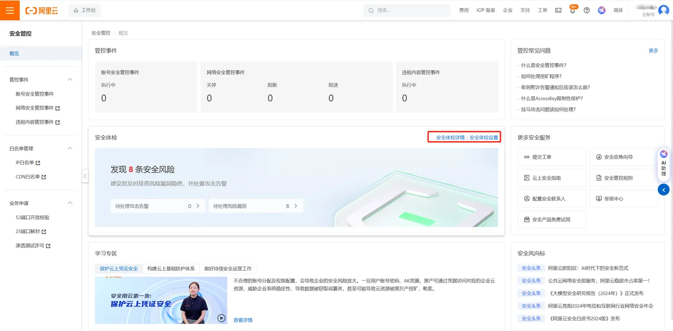Click the icon on 云上安全指南

(526, 178)
